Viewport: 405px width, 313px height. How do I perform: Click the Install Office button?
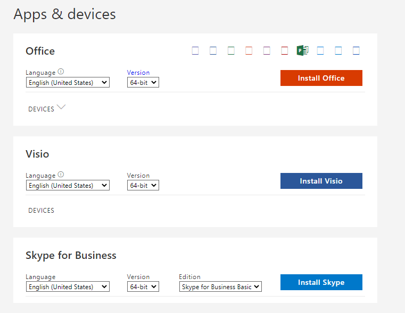pyautogui.click(x=321, y=78)
